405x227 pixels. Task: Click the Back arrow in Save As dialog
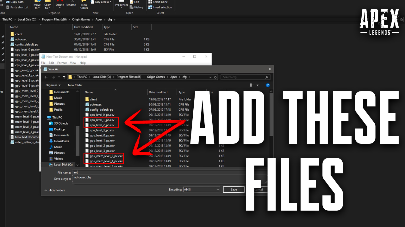tap(46, 77)
